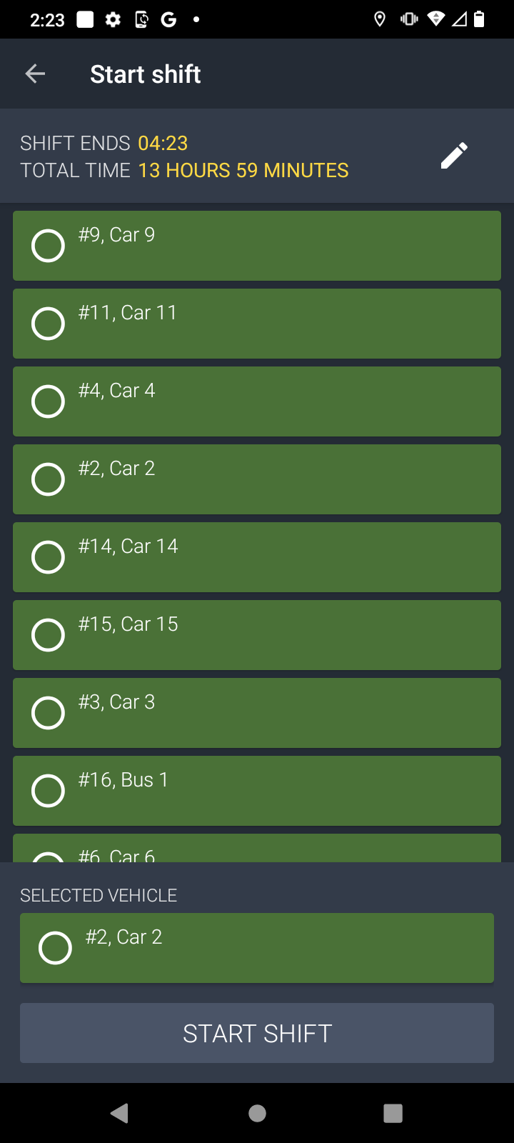Tap the settings gear in status bar

tap(113, 19)
